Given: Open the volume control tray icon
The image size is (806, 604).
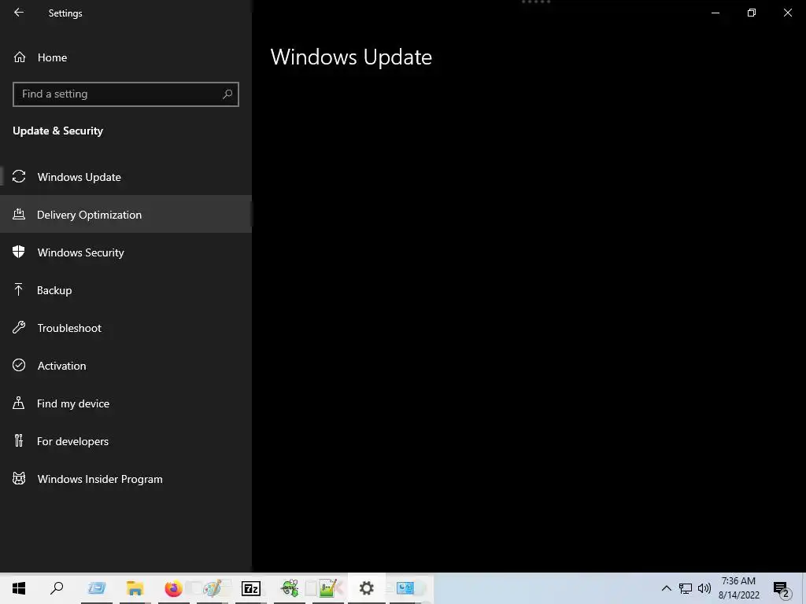Looking at the screenshot, I should pos(704,588).
